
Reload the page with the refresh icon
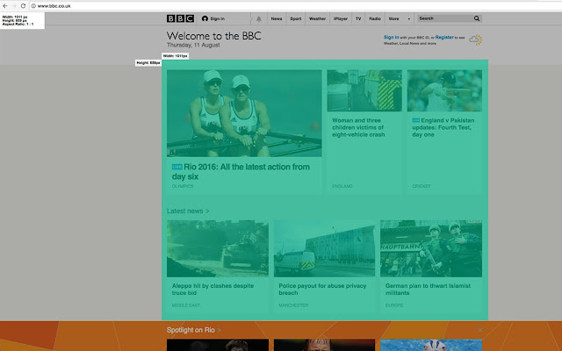click(23, 6)
